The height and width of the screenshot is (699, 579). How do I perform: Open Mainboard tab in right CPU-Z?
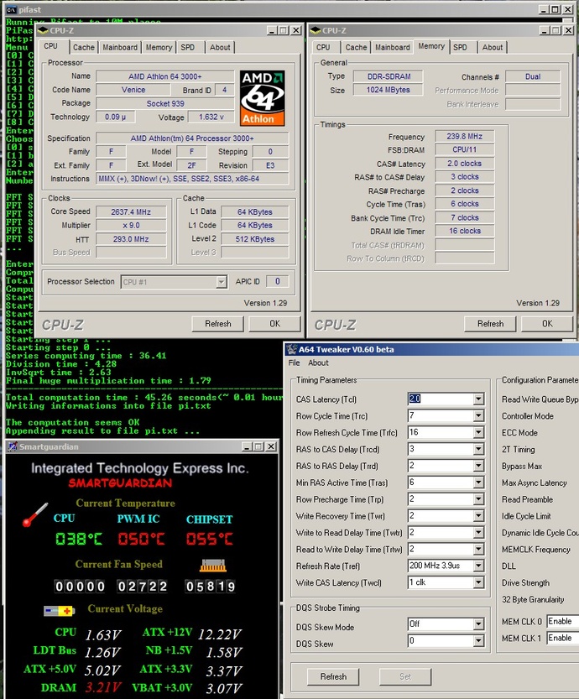coord(392,47)
